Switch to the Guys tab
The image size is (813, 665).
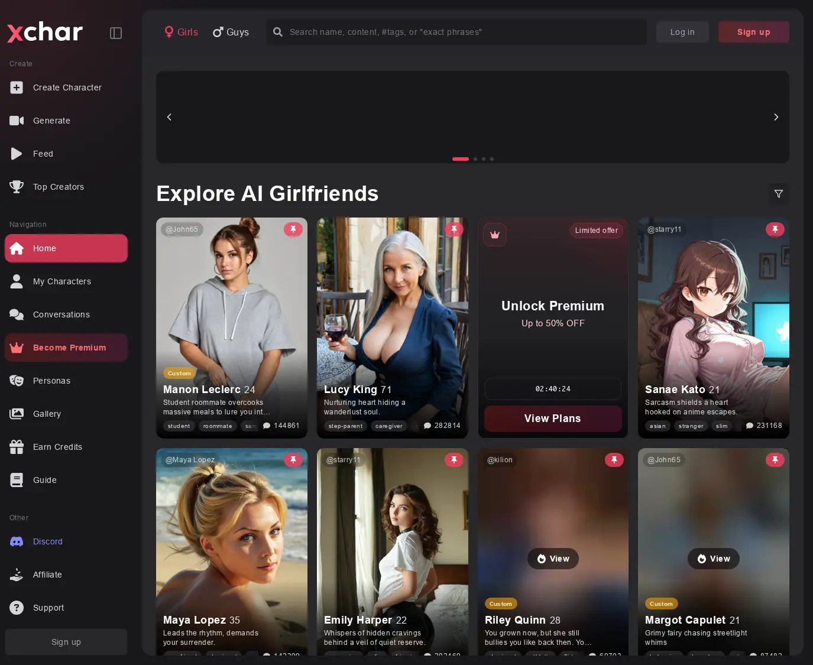(231, 32)
